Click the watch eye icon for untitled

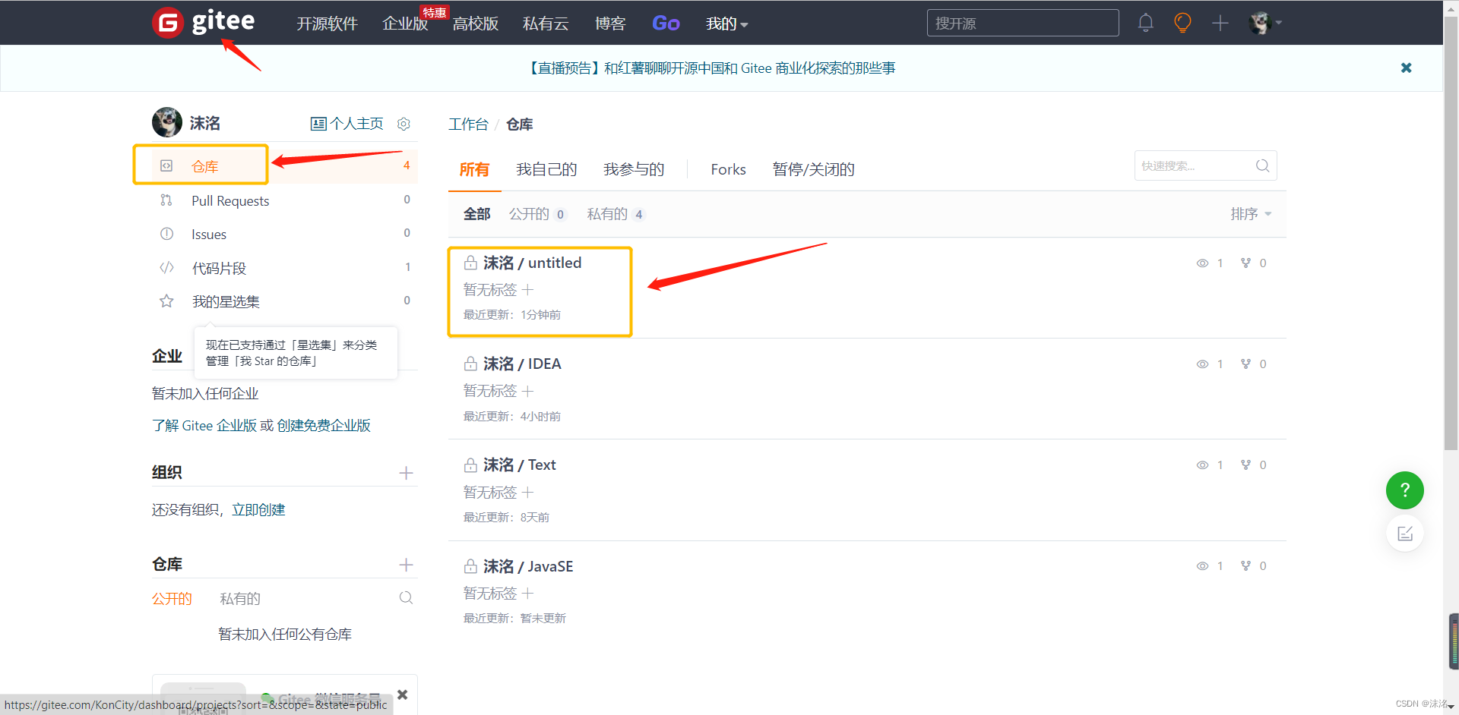[x=1202, y=263]
